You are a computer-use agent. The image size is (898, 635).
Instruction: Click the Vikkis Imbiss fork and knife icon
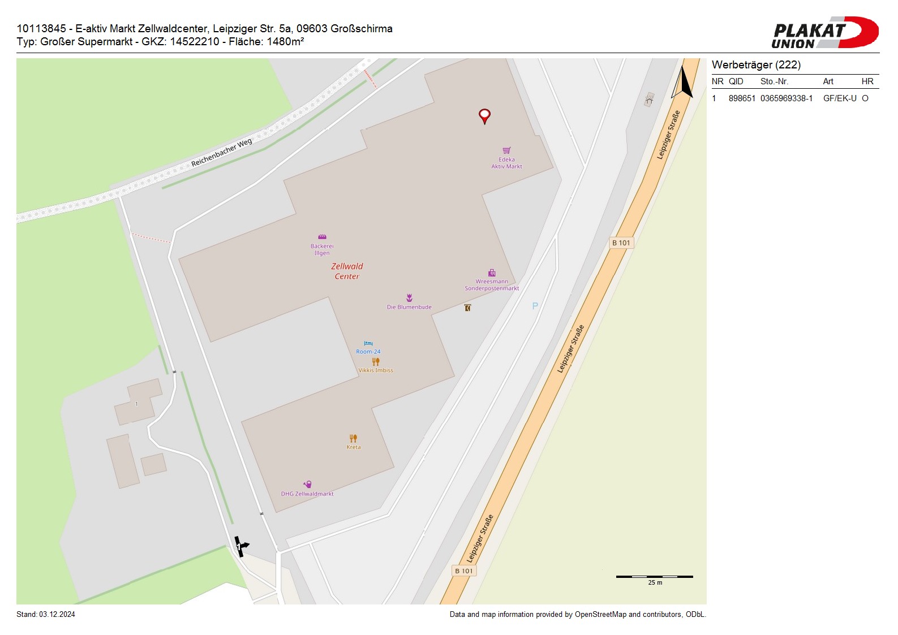(376, 361)
